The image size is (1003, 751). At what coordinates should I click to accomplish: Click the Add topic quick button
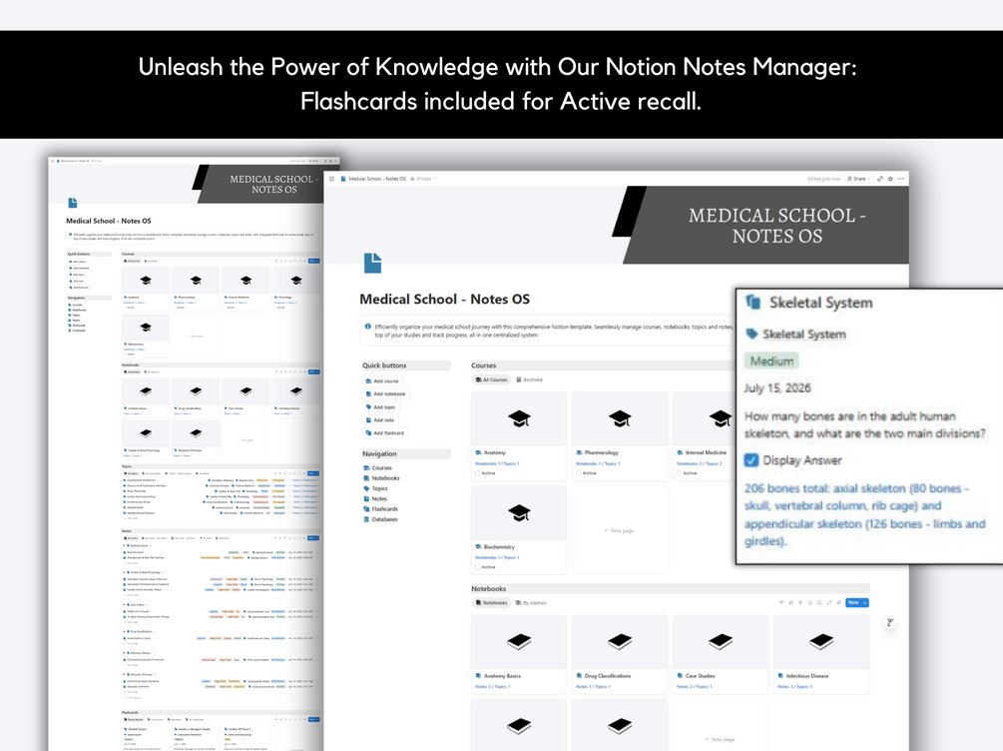click(x=380, y=407)
